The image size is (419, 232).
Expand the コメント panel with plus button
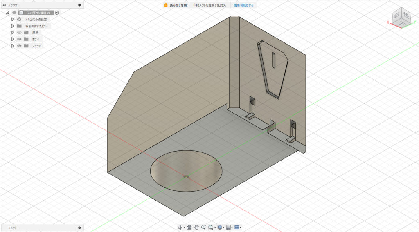(x=79, y=228)
